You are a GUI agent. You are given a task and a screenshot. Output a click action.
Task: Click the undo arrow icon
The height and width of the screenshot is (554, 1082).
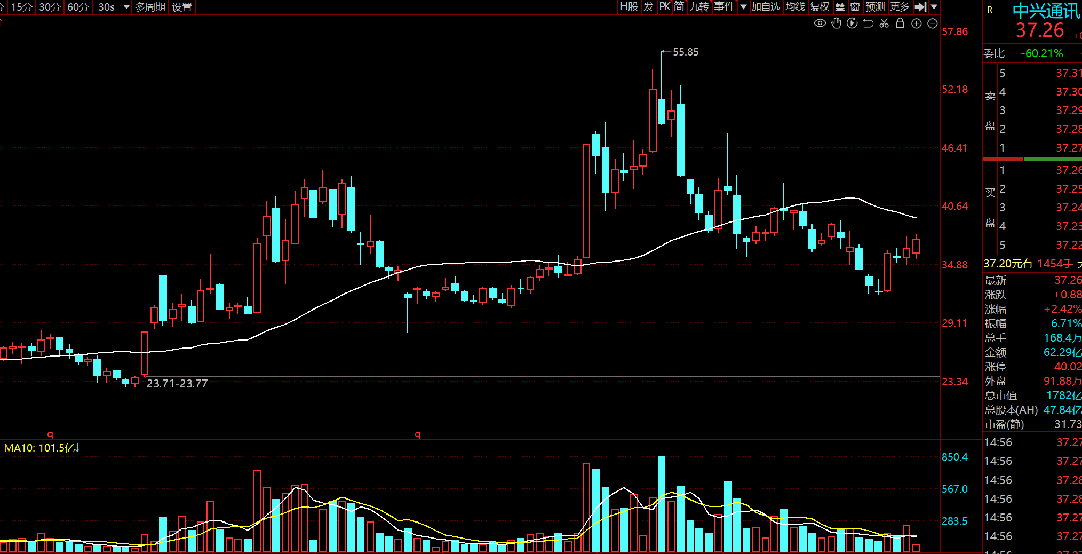868,23
